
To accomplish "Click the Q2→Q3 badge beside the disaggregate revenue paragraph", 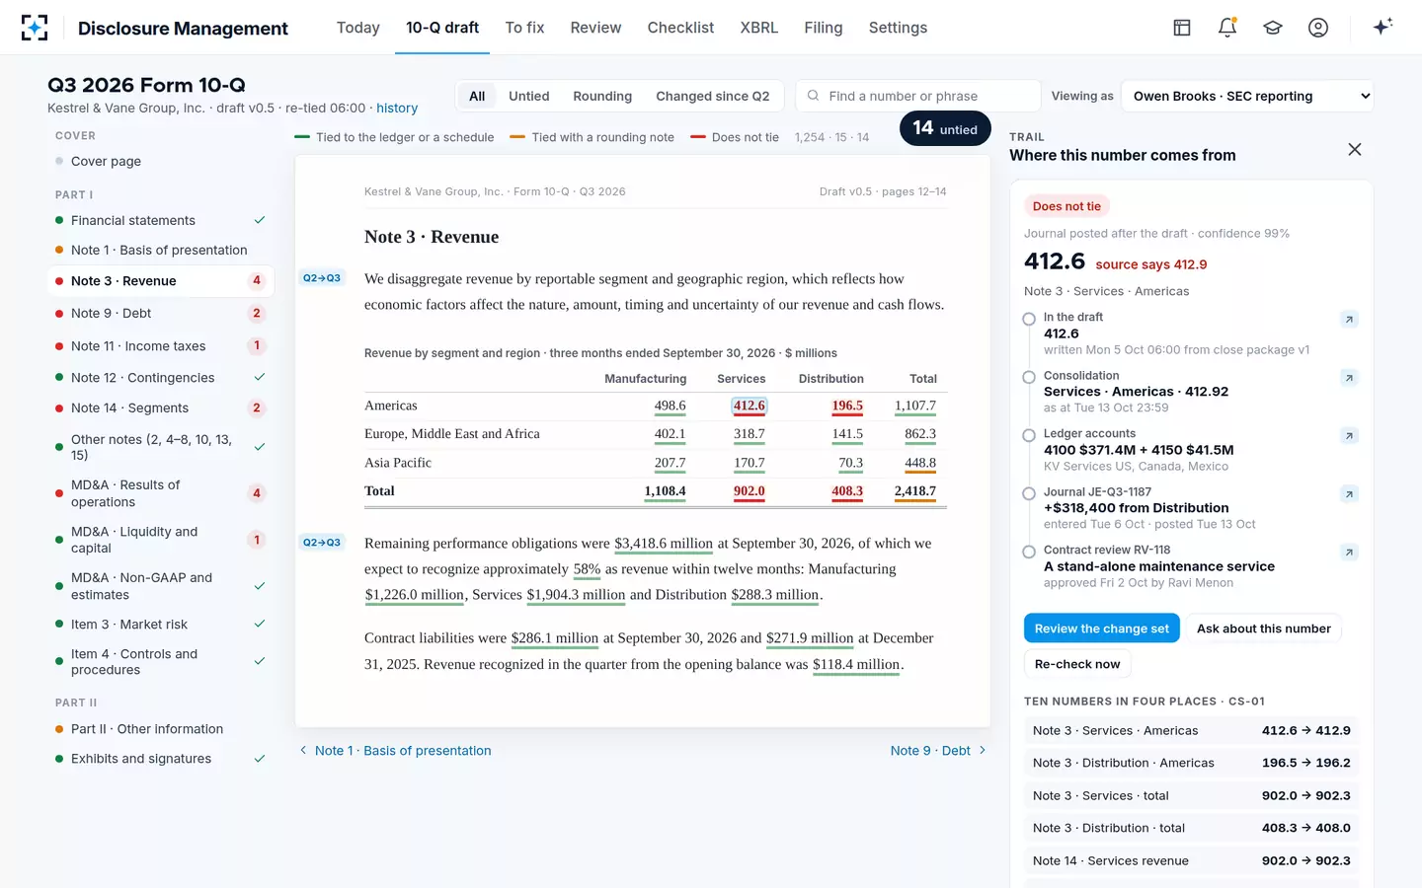I will (322, 278).
